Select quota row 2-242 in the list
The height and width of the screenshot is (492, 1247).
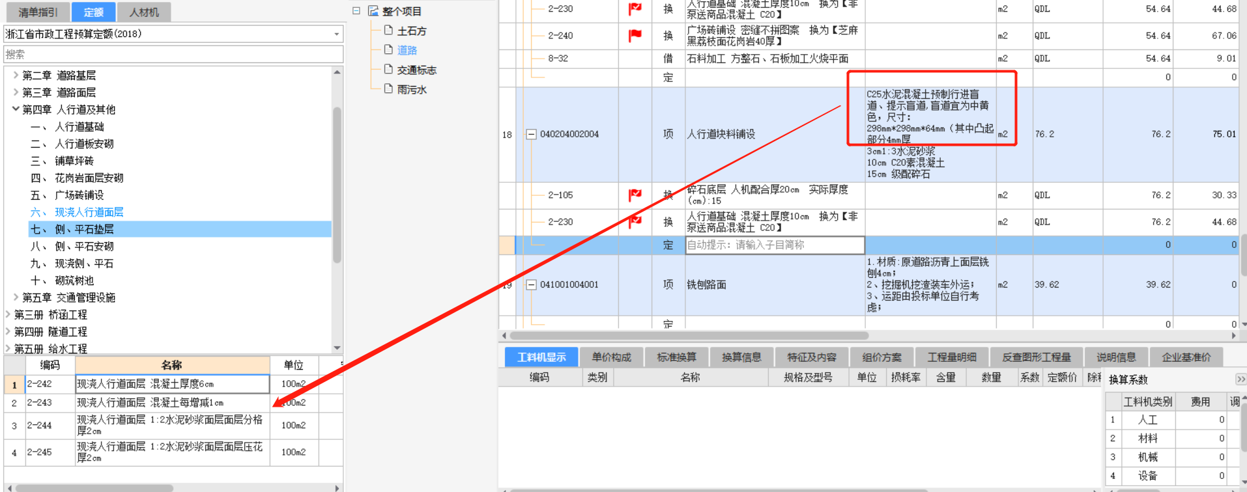tap(173, 384)
